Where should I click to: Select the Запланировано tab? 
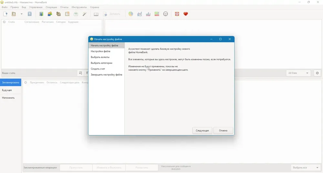click(11, 82)
